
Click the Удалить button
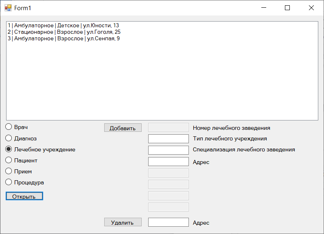(123, 222)
